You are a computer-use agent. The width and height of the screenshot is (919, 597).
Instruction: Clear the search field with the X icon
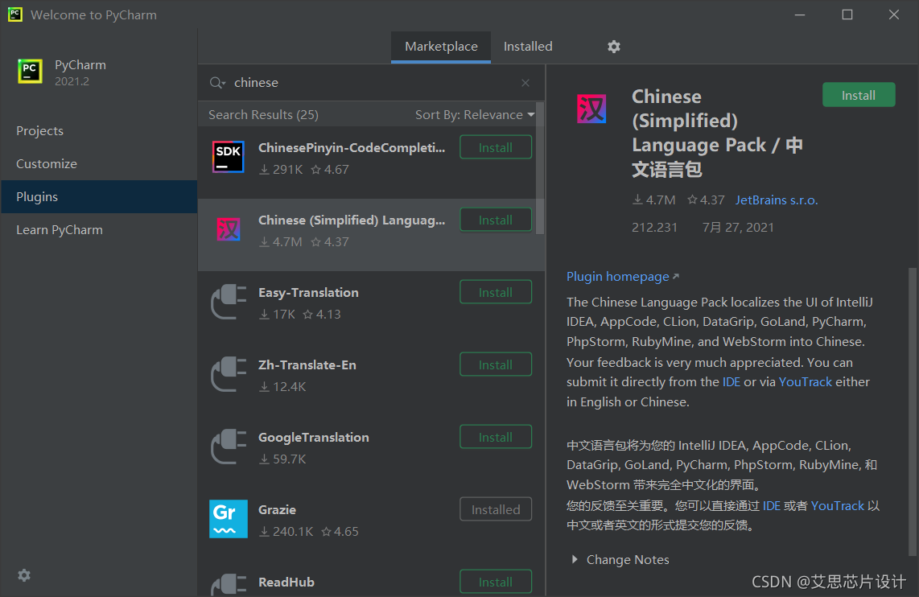point(525,83)
